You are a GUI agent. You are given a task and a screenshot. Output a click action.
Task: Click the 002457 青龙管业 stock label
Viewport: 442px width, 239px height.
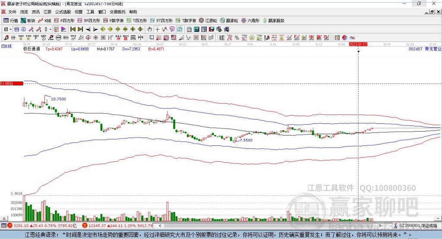pos(425,49)
